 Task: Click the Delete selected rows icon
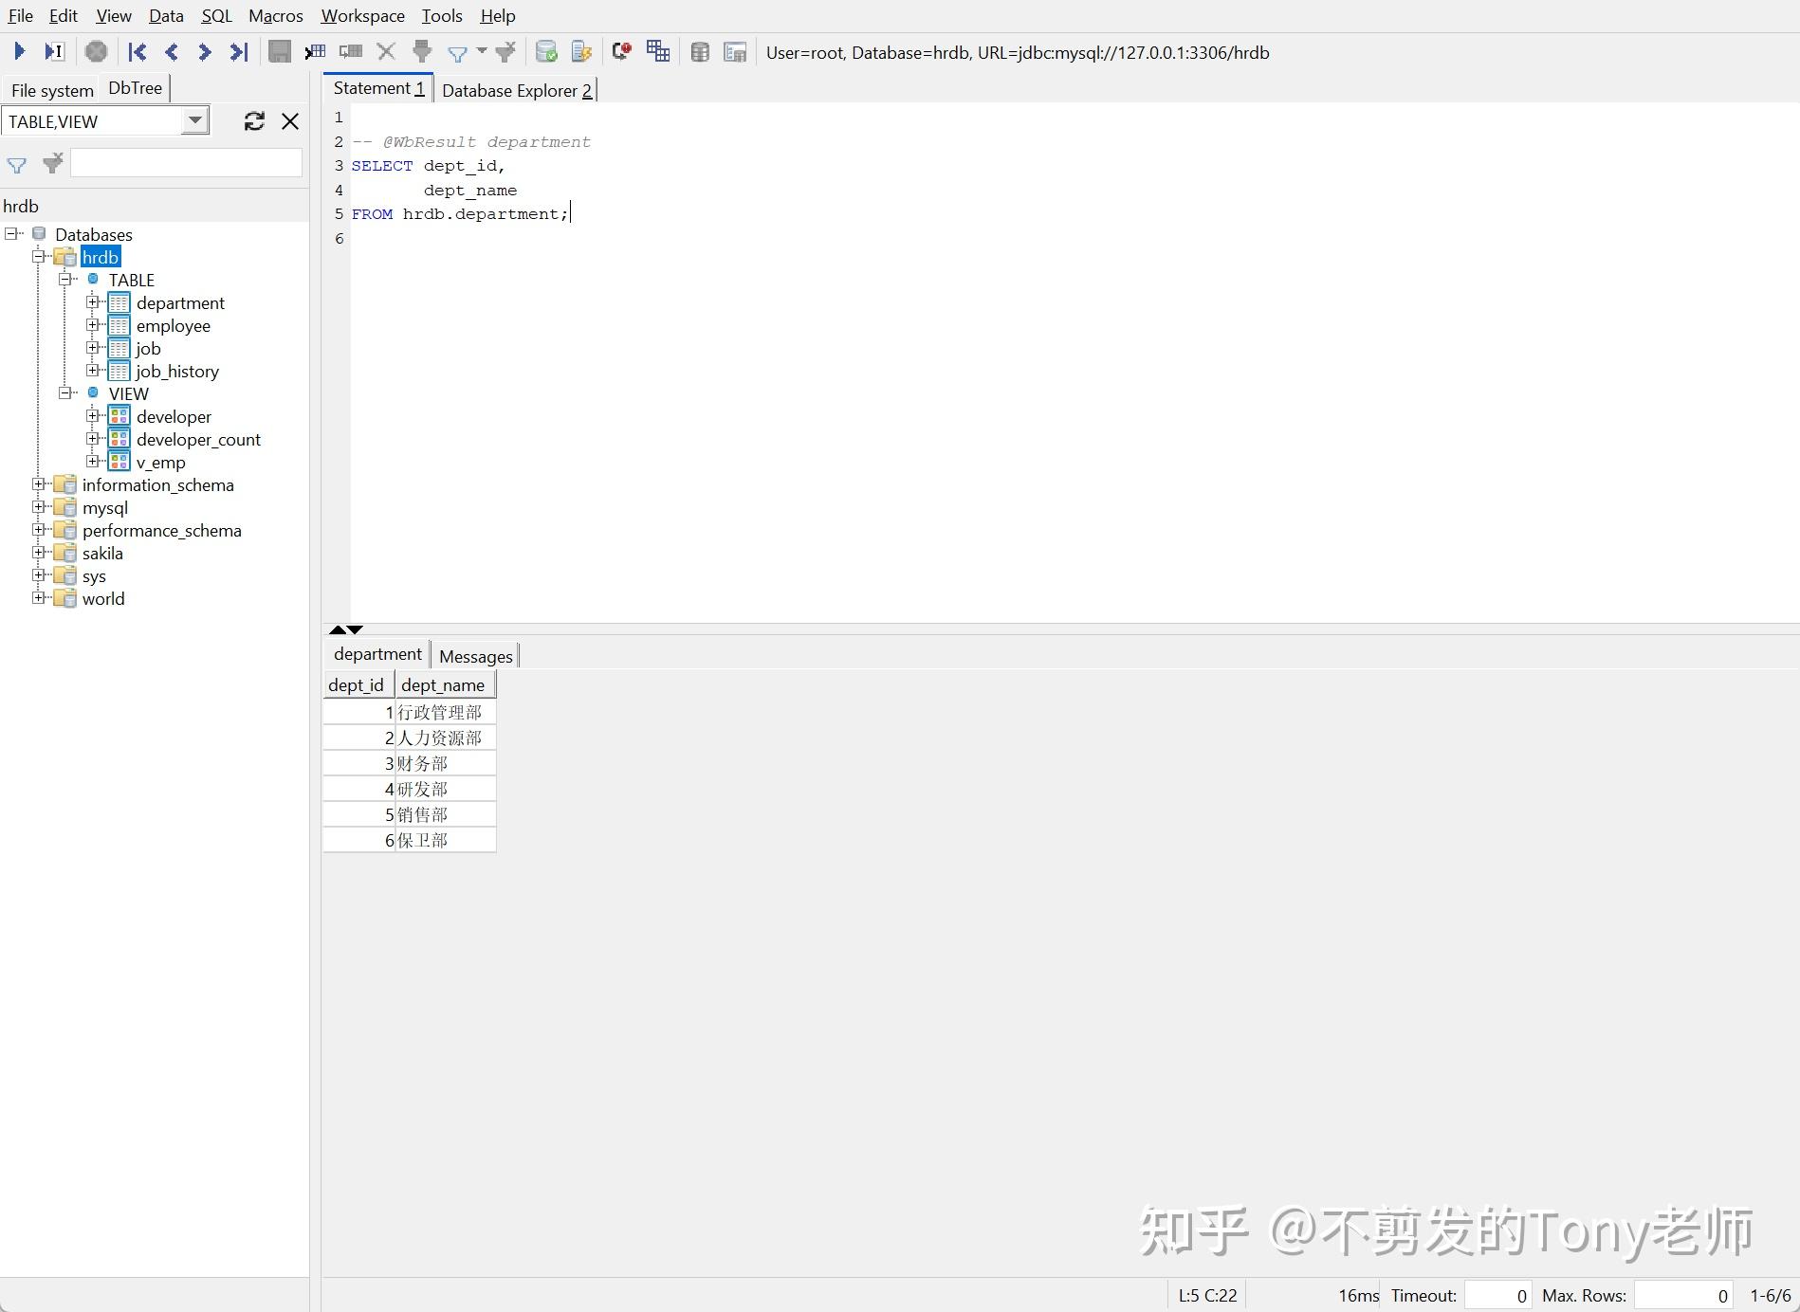click(x=385, y=51)
